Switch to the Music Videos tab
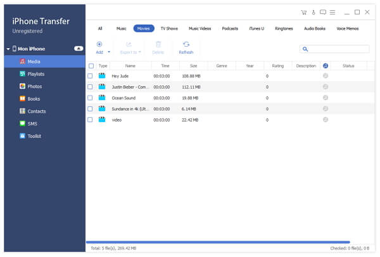380x257 pixels. [200, 28]
